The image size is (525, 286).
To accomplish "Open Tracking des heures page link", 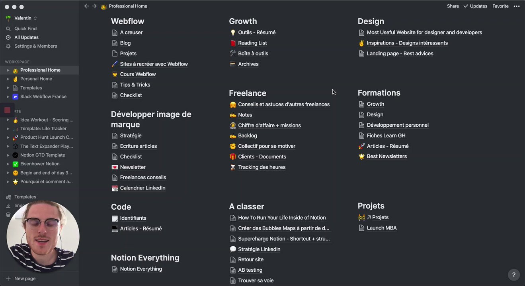I will pos(262,167).
